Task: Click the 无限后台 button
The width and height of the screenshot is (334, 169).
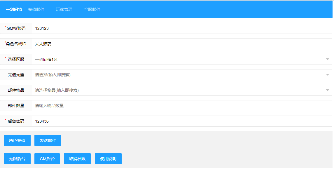Action: [x=17, y=159]
